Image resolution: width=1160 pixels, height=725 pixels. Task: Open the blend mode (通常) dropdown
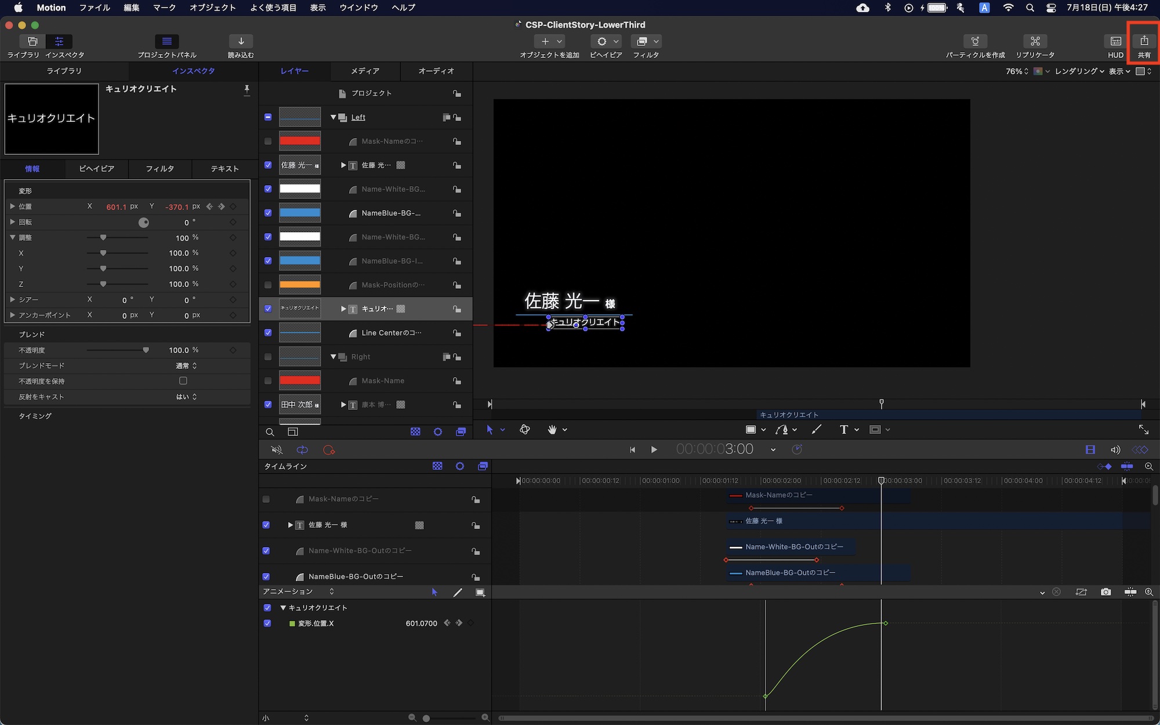(186, 366)
